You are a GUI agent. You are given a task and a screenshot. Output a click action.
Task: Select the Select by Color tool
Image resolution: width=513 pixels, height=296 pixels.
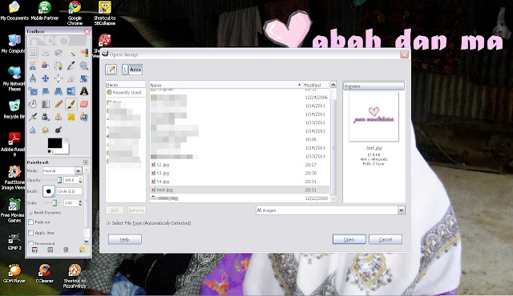pos(84,53)
